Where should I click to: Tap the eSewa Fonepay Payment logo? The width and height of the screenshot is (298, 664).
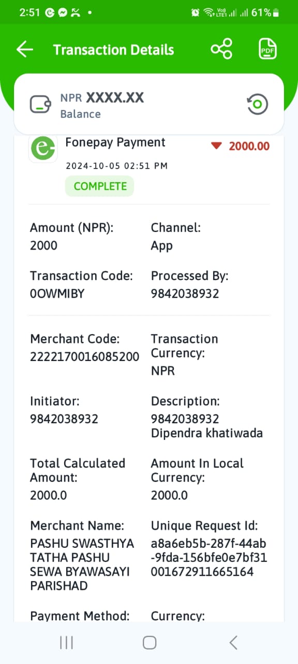[x=43, y=149]
